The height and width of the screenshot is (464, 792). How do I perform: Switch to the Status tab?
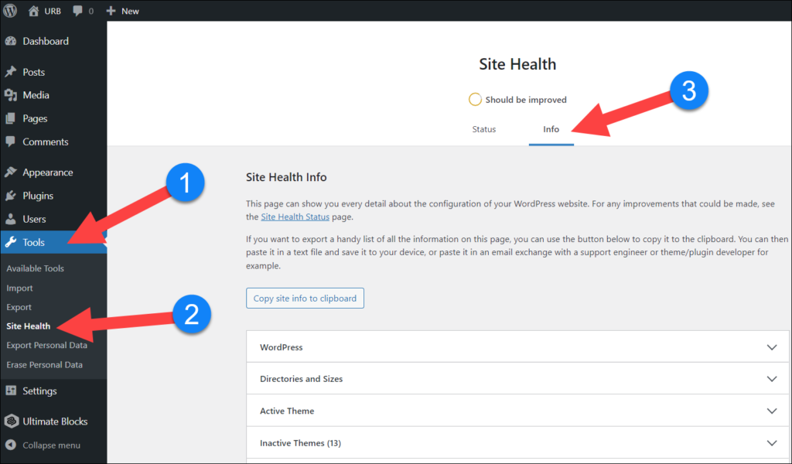[484, 129]
